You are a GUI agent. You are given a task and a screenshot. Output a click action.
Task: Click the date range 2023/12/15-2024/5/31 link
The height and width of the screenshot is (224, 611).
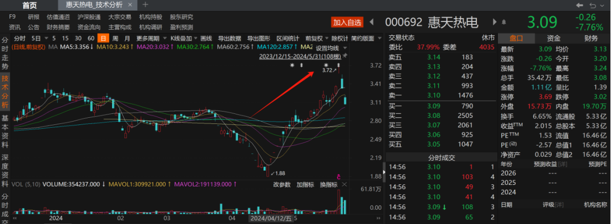(x=300, y=56)
